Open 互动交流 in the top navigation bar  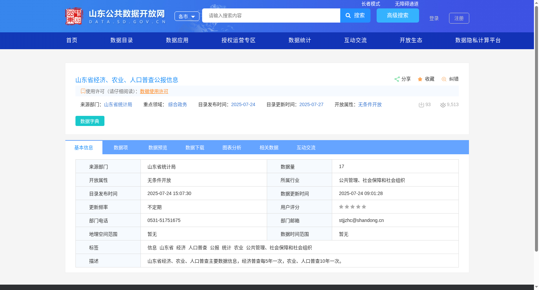pos(355,40)
